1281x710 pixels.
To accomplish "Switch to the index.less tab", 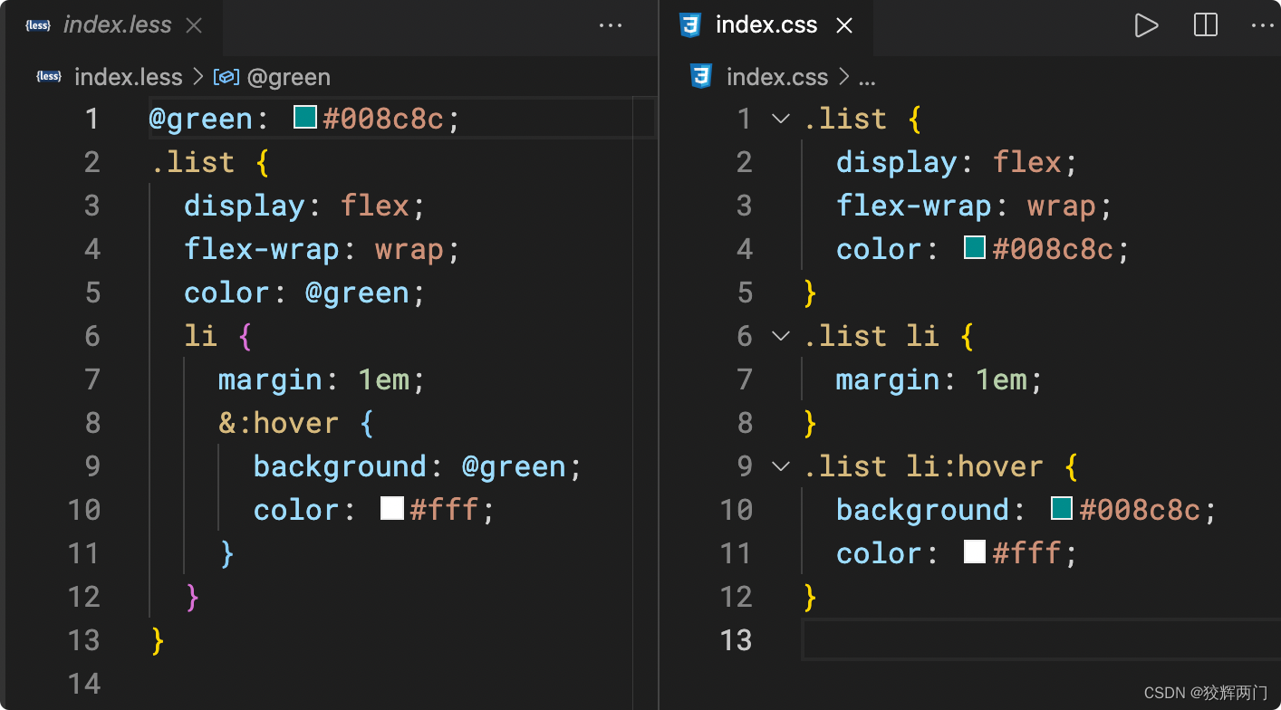I will pyautogui.click(x=116, y=25).
